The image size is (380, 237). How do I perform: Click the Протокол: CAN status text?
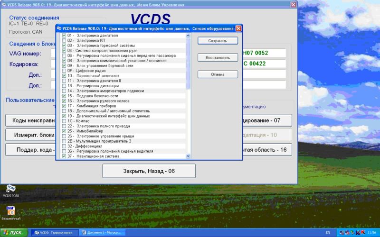(x=26, y=32)
